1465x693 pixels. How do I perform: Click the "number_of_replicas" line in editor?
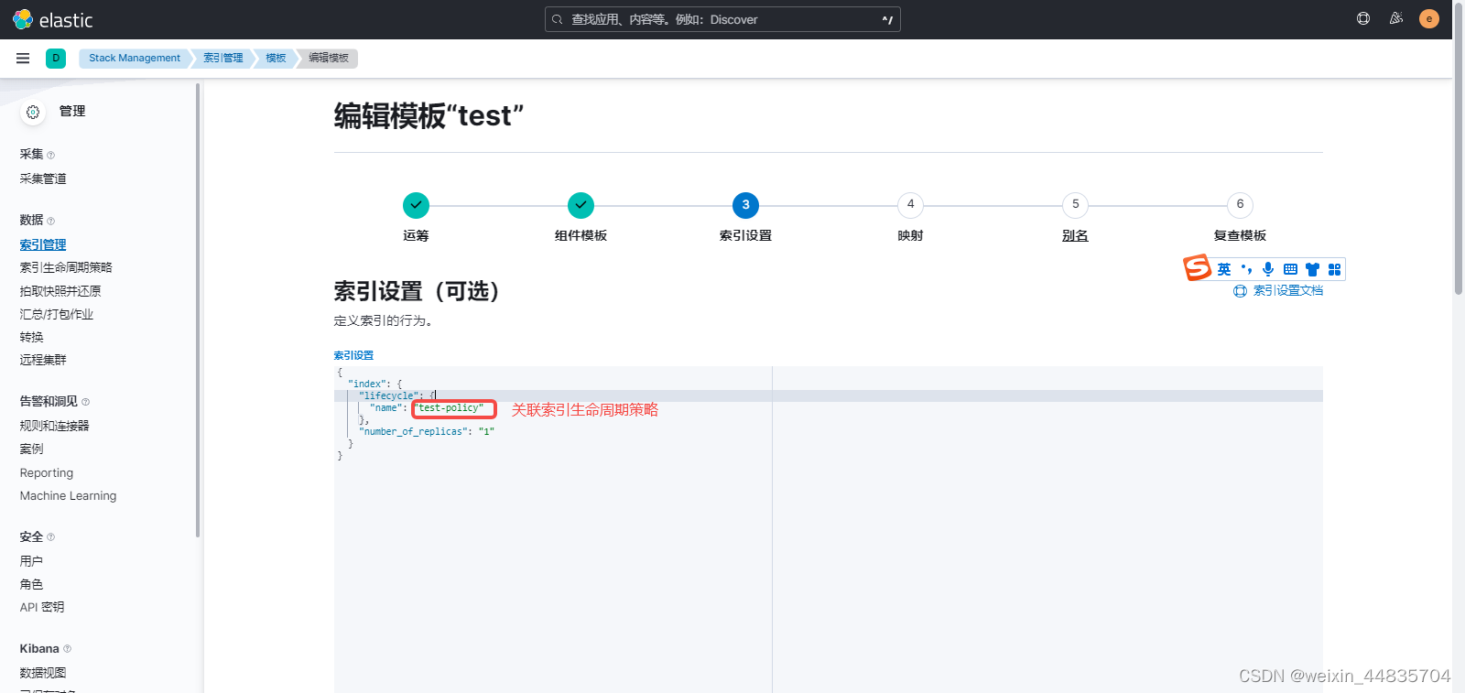pyautogui.click(x=427, y=431)
